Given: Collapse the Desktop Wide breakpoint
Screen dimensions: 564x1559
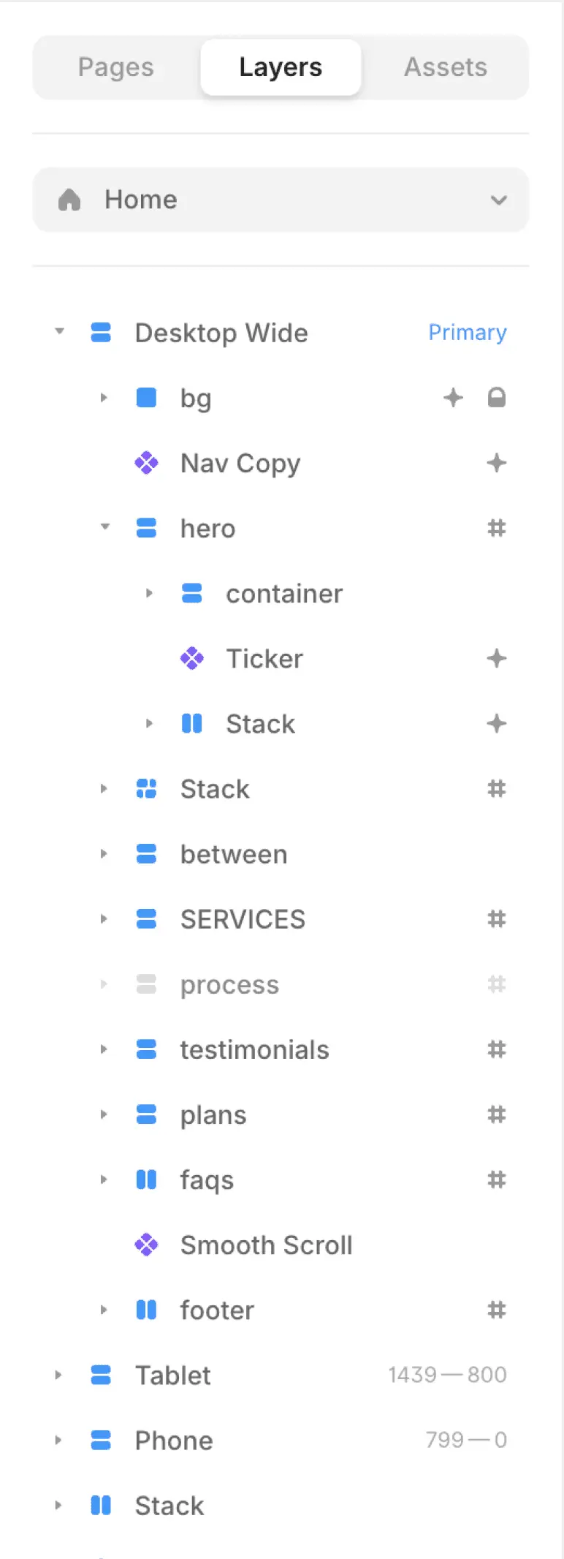Looking at the screenshot, I should [x=59, y=331].
